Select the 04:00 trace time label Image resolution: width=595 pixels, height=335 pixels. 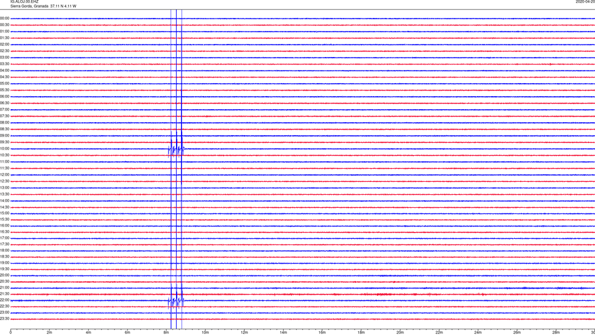[4, 71]
